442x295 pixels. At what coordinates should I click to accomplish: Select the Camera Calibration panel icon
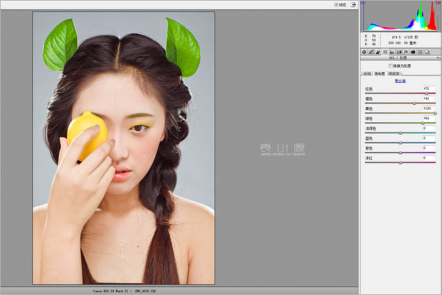pyautogui.click(x=413, y=52)
